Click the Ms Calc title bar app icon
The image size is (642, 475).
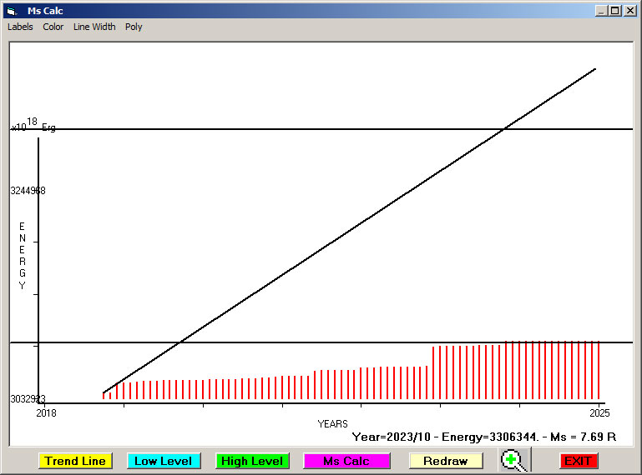pyautogui.click(x=12, y=11)
